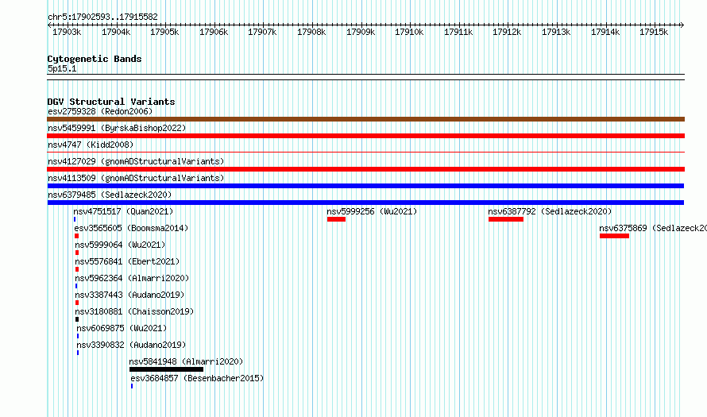Click red bar under nsv6387792

pyautogui.click(x=506, y=219)
